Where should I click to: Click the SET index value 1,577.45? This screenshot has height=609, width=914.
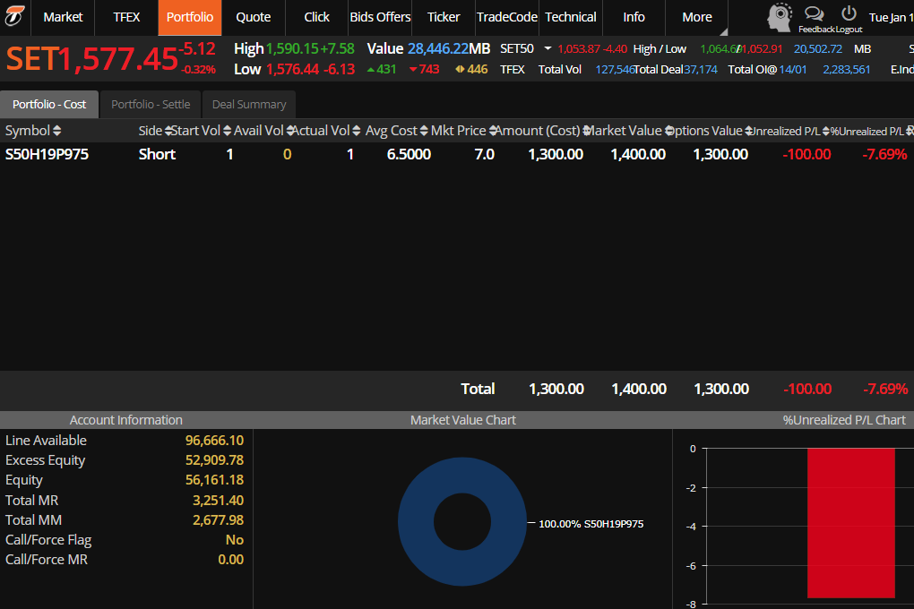coord(117,59)
